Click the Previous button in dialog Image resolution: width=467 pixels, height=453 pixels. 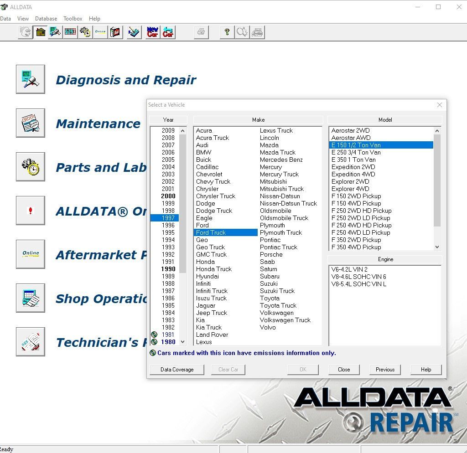385,369
